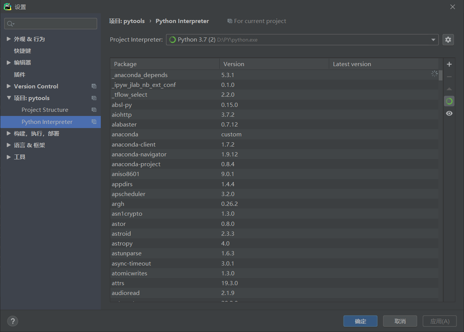The height and width of the screenshot is (332, 464).
Task: Click the copy icon next to Project Structure
Action: point(94,110)
